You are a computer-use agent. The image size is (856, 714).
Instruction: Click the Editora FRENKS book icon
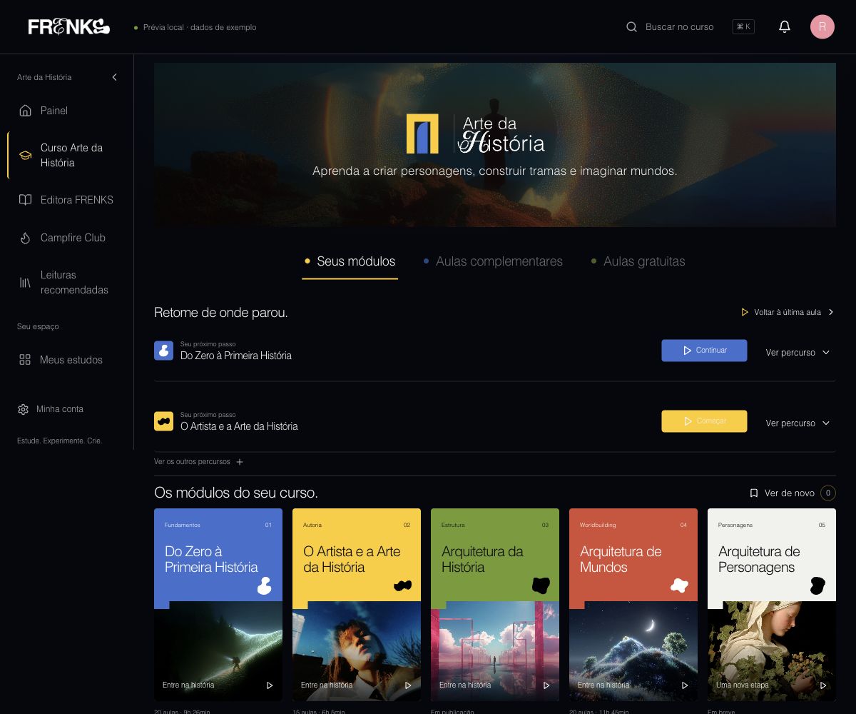(x=26, y=200)
